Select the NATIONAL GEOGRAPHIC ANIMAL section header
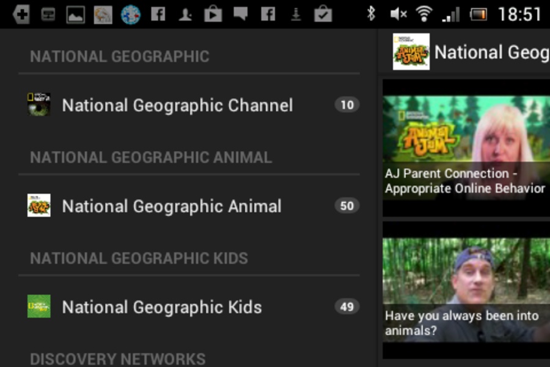 (151, 157)
